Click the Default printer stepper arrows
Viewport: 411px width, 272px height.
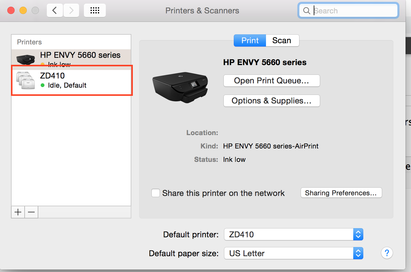(x=358, y=234)
